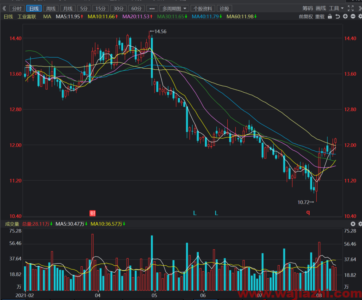The width and height of the screenshot is (362, 300).
Task: Open chart settings gear icon
Action: [360, 16]
